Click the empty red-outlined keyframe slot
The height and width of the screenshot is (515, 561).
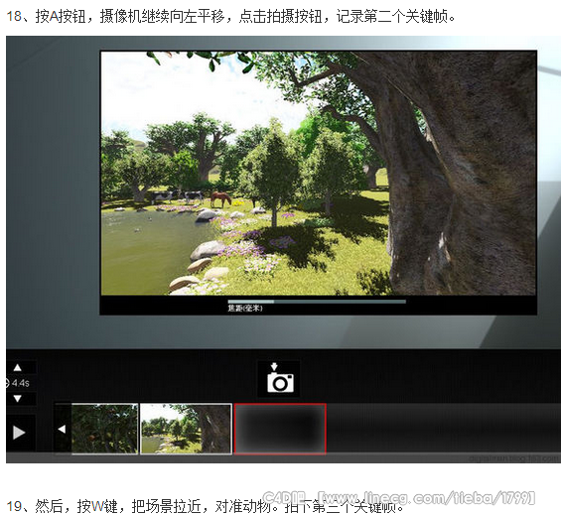tap(280, 429)
